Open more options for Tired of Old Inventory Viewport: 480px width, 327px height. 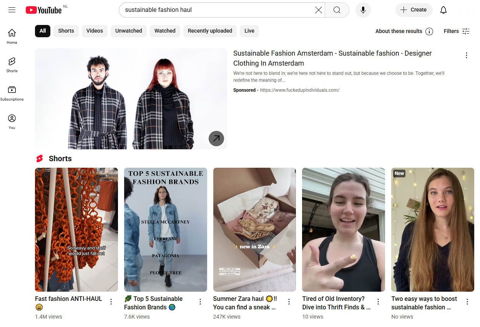point(378,302)
